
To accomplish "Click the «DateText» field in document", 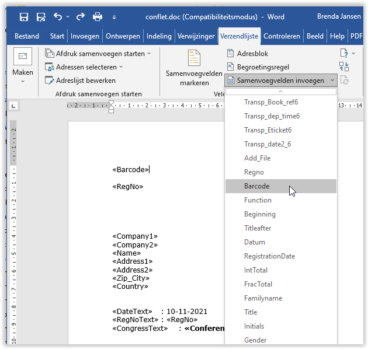I will (x=132, y=312).
